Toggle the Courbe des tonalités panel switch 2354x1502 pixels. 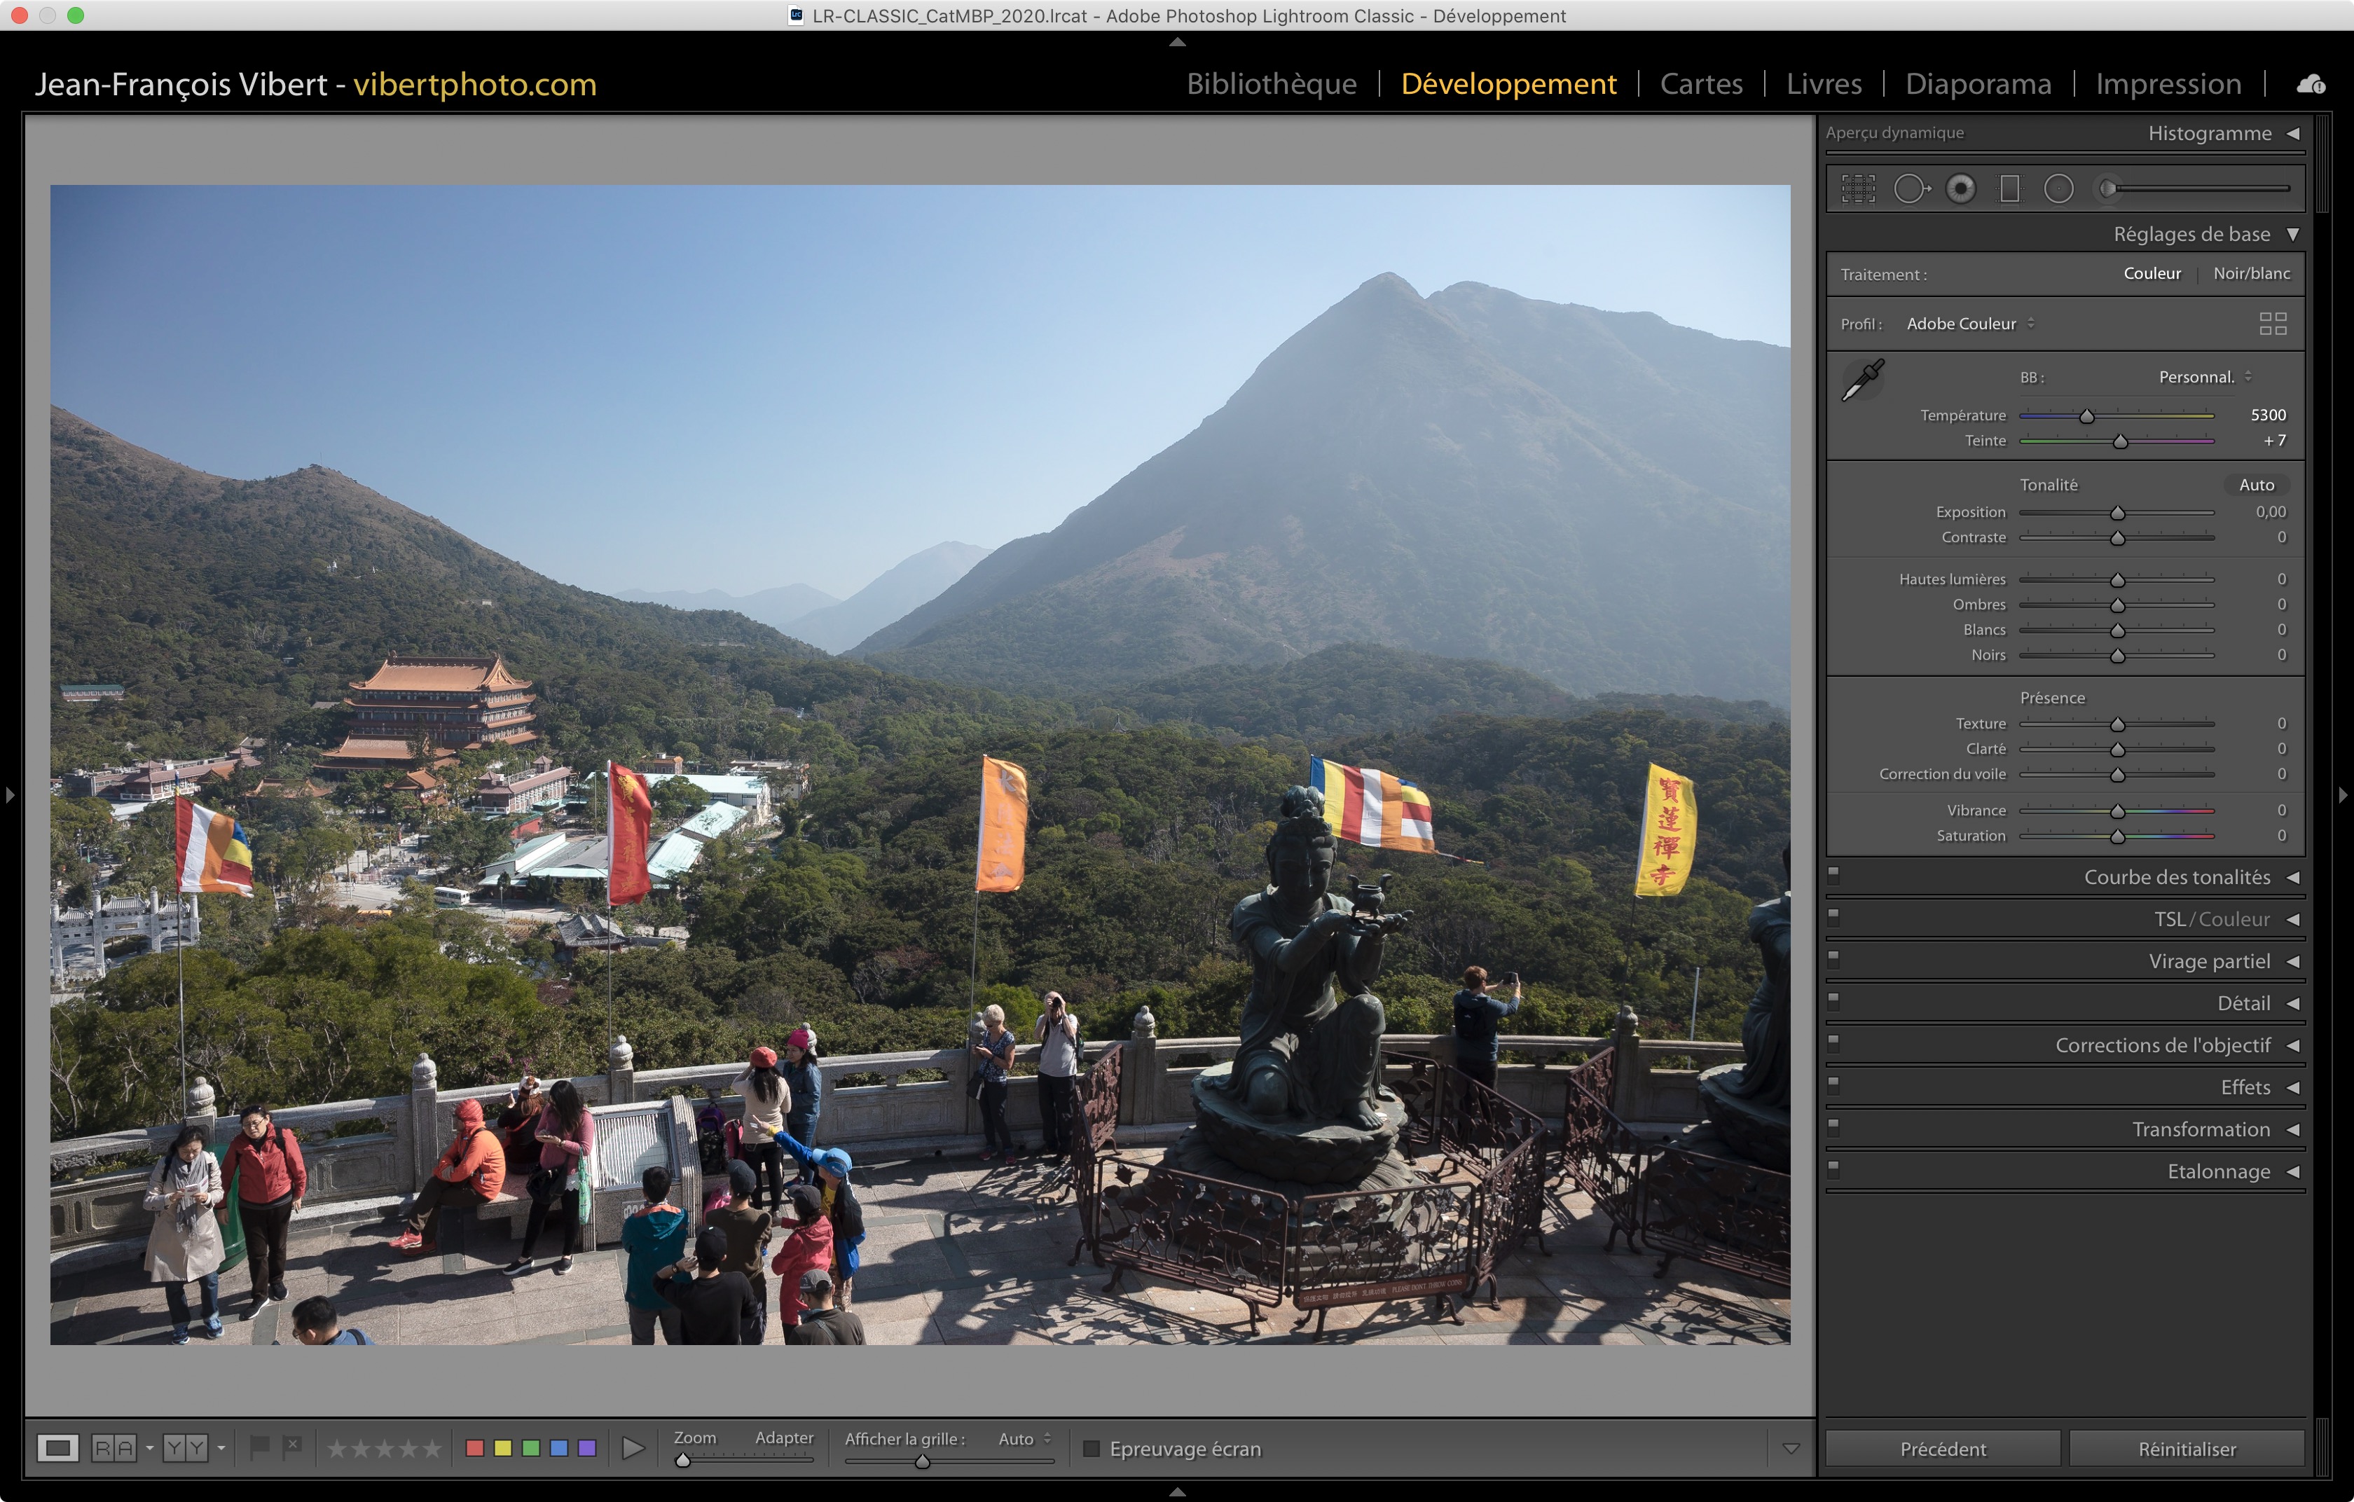tap(1834, 874)
